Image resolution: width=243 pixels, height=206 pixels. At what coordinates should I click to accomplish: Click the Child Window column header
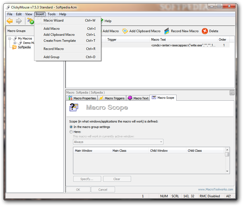pyautogui.click(x=167, y=151)
